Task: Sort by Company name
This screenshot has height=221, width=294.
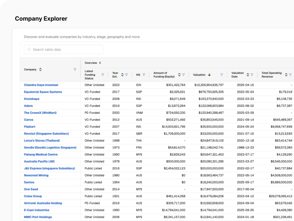Action: 40,70
